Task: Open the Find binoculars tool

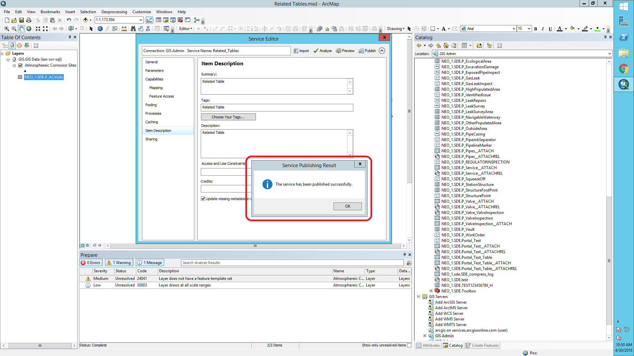Action: click(x=133, y=29)
